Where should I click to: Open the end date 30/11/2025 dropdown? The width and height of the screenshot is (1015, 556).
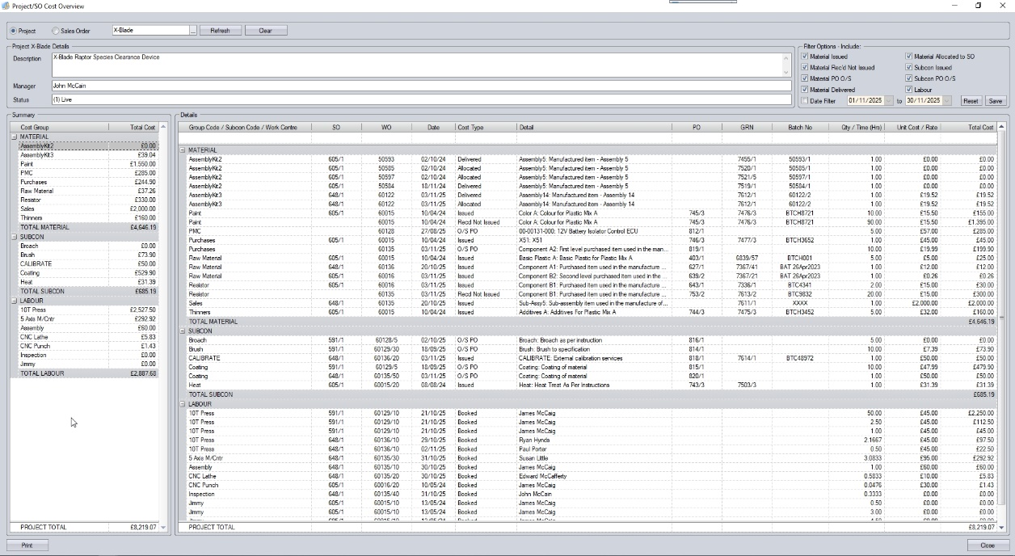[x=946, y=101]
